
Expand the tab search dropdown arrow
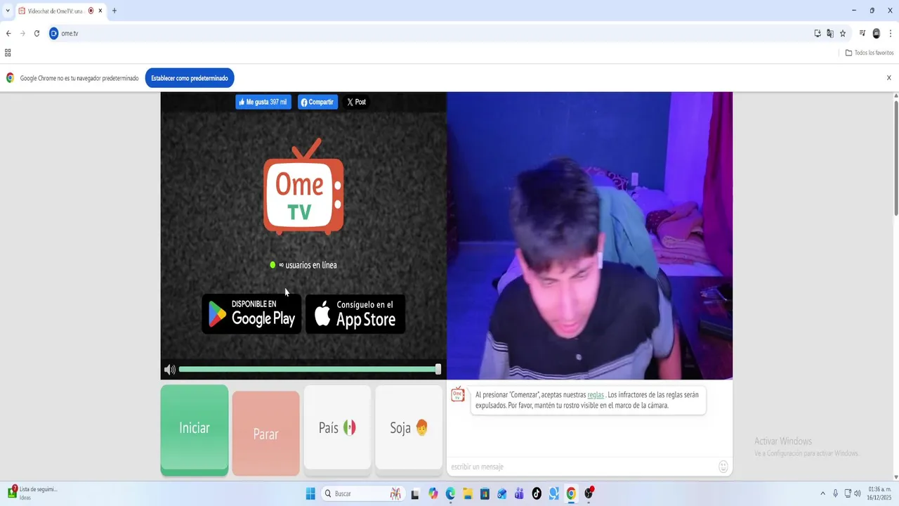point(8,11)
